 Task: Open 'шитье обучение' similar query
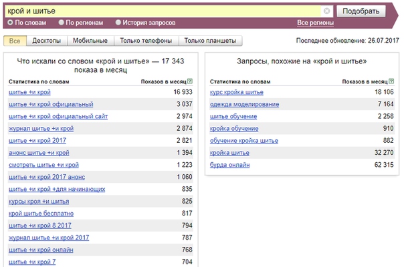(233, 116)
